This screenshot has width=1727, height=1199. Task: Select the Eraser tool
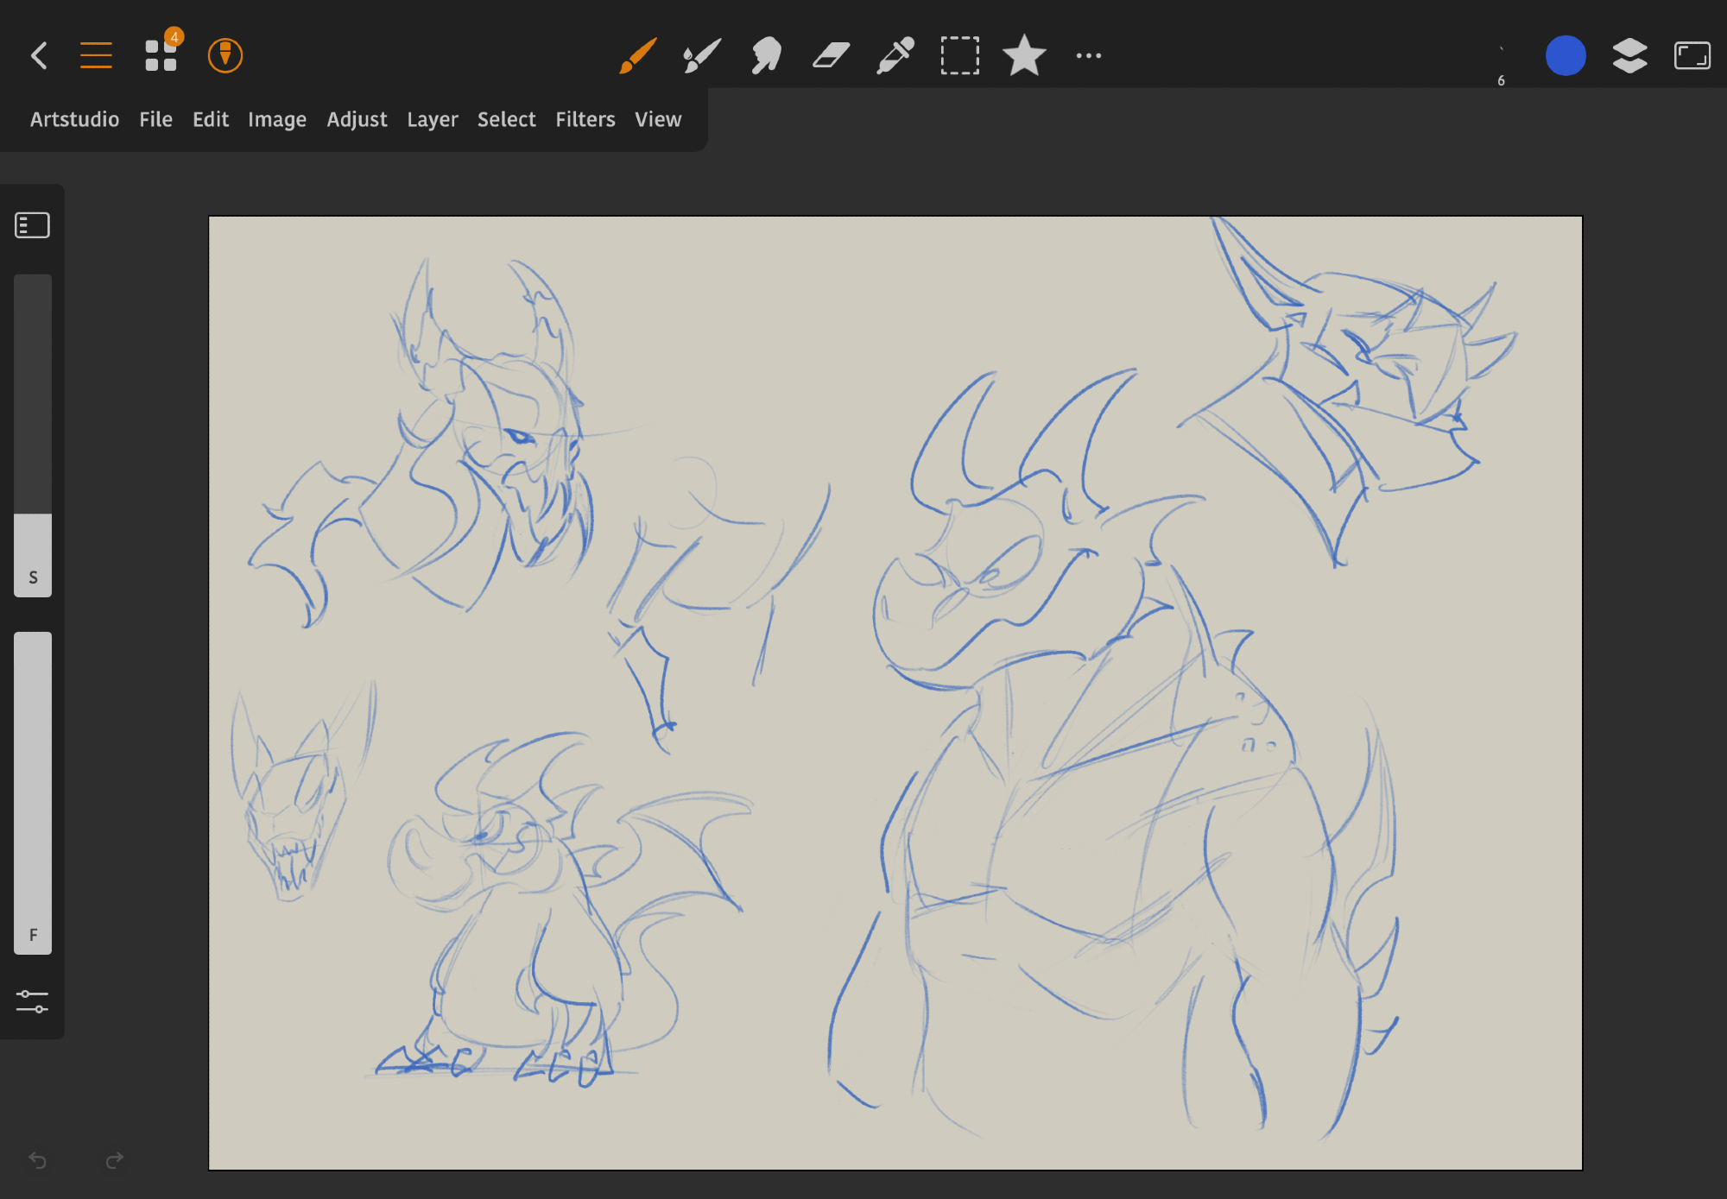coord(831,56)
